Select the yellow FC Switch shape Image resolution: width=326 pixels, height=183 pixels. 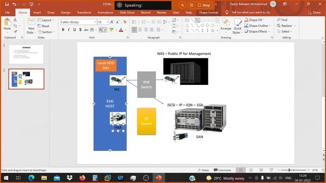146,121
